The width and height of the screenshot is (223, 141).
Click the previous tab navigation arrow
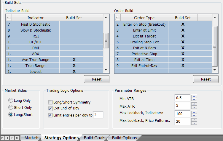(x=7, y=138)
